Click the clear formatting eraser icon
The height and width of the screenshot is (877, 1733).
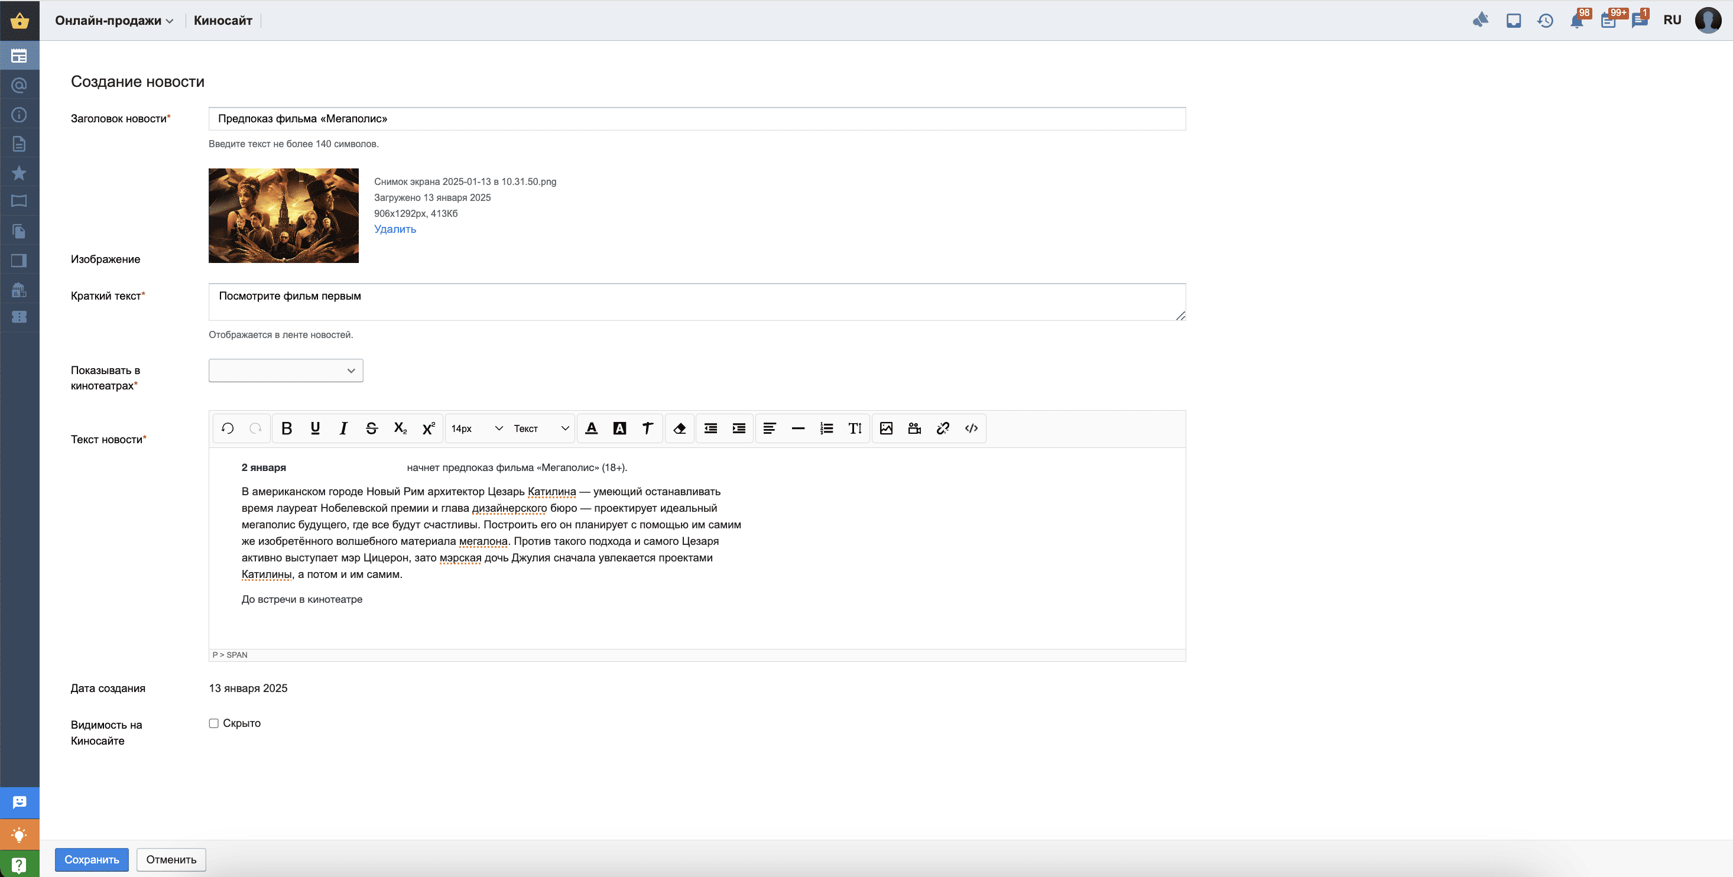tap(680, 428)
